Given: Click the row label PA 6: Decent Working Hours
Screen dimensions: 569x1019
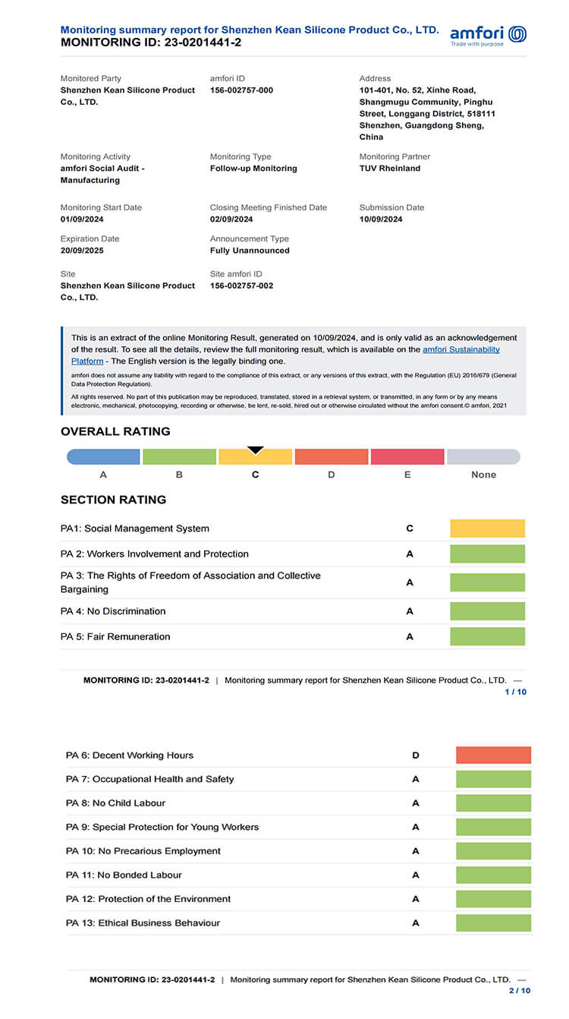Looking at the screenshot, I should 130,755.
